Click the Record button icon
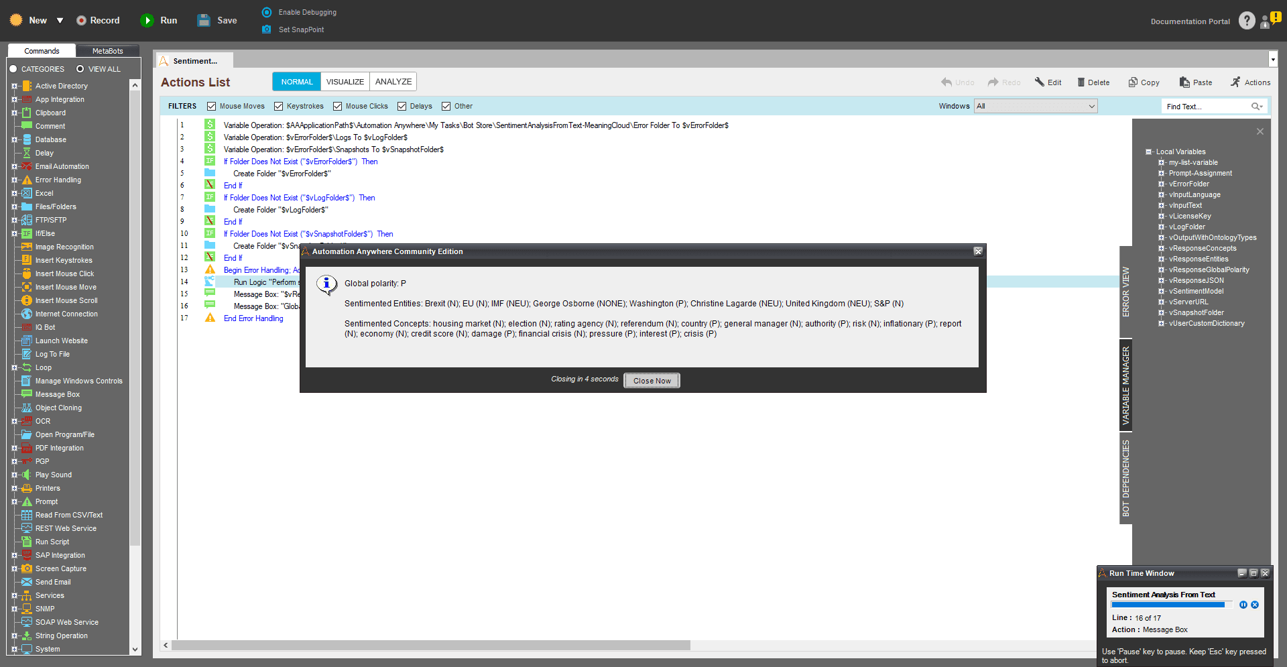The width and height of the screenshot is (1287, 667). (81, 21)
